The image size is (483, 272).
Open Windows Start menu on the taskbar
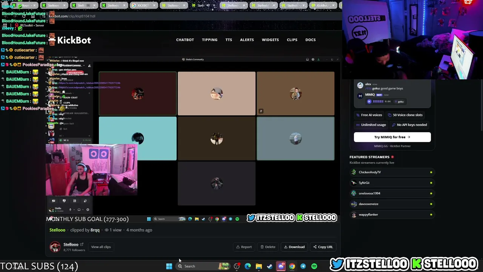click(x=169, y=266)
